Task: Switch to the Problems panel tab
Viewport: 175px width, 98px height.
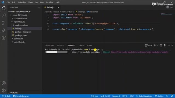Action: [x=49, y=45]
